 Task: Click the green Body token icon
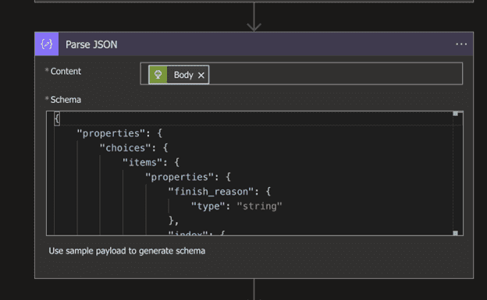158,75
